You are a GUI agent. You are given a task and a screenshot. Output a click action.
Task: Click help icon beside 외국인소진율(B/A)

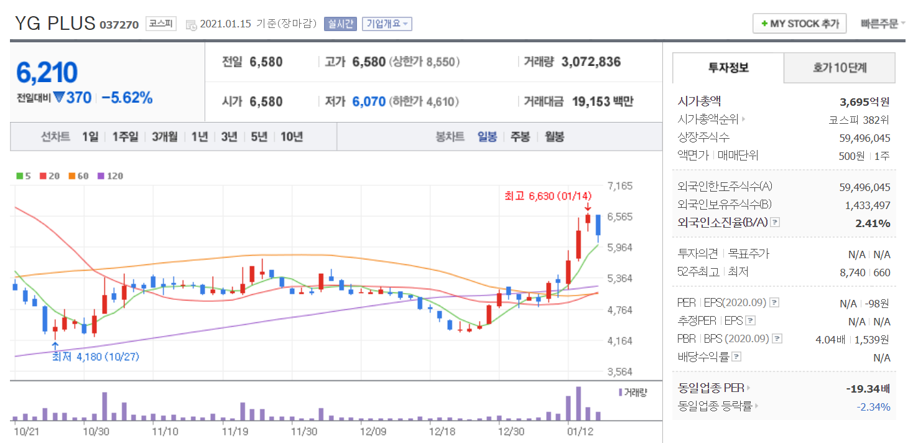(x=775, y=223)
